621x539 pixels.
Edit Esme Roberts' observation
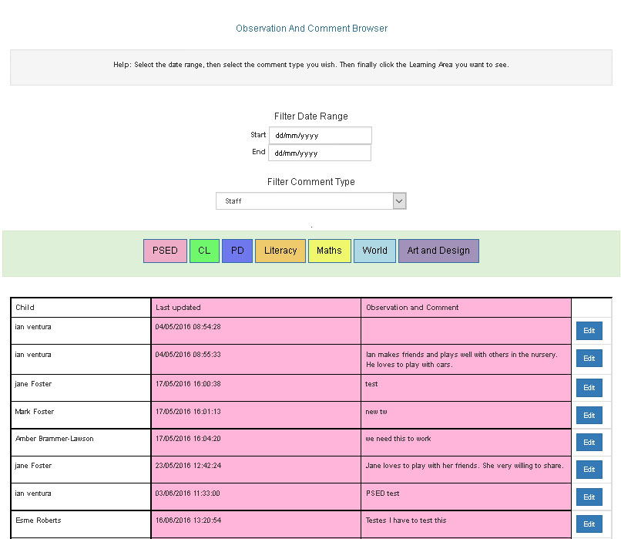click(589, 524)
